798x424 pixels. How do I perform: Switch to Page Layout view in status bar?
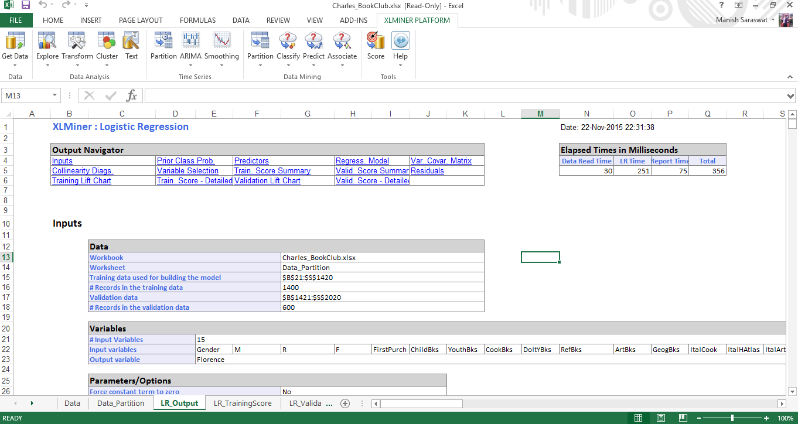tap(660, 418)
